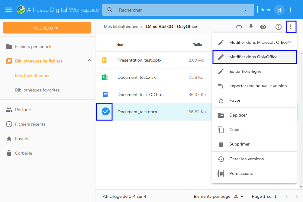Screen dimensions: 303x202
Task: Click the Presentation_test.pptx PowerPoint icon
Action: click(x=105, y=60)
